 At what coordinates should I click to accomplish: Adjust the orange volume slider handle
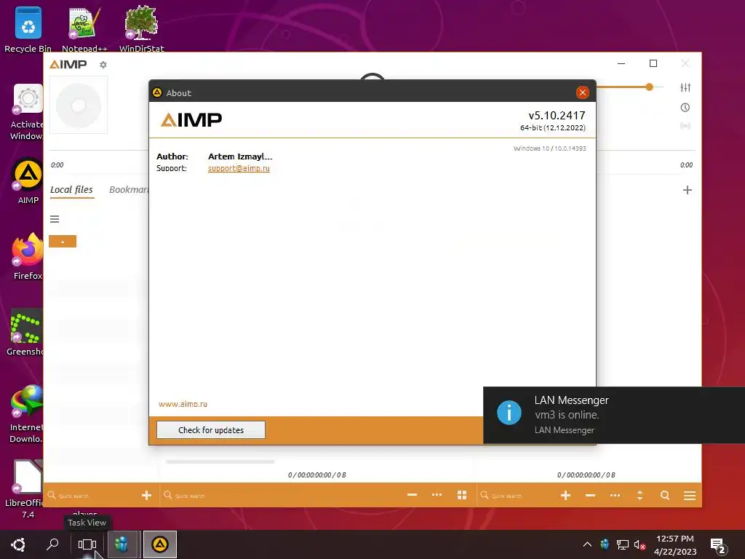(650, 87)
